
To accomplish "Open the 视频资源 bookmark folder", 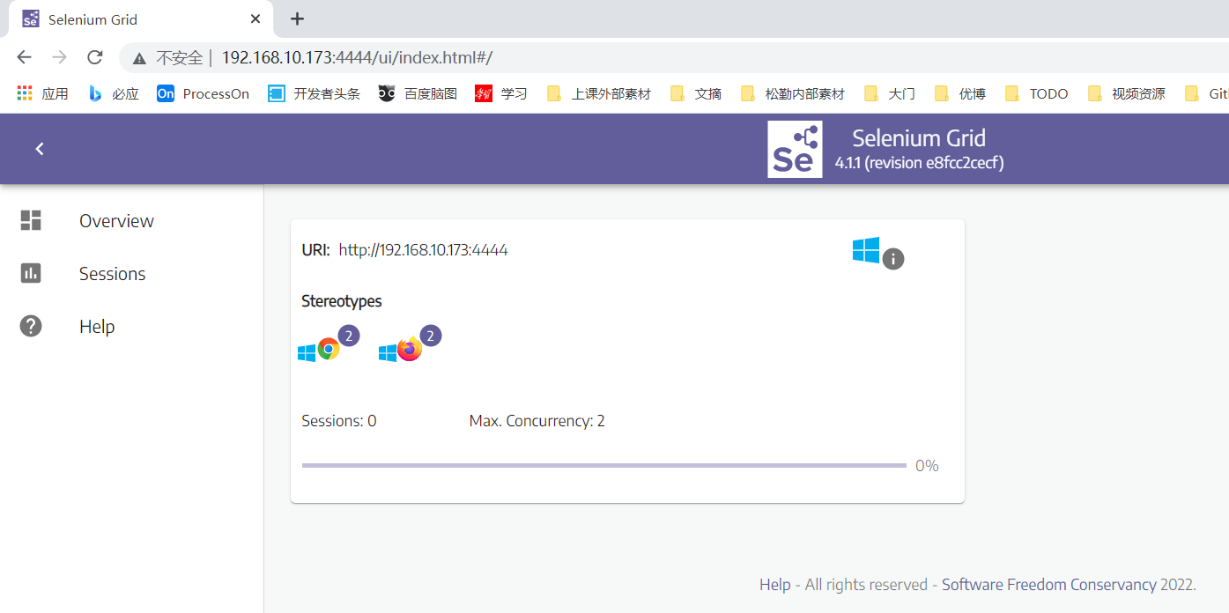I will (x=1127, y=93).
